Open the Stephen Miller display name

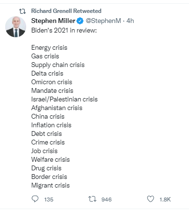(x=53, y=21)
